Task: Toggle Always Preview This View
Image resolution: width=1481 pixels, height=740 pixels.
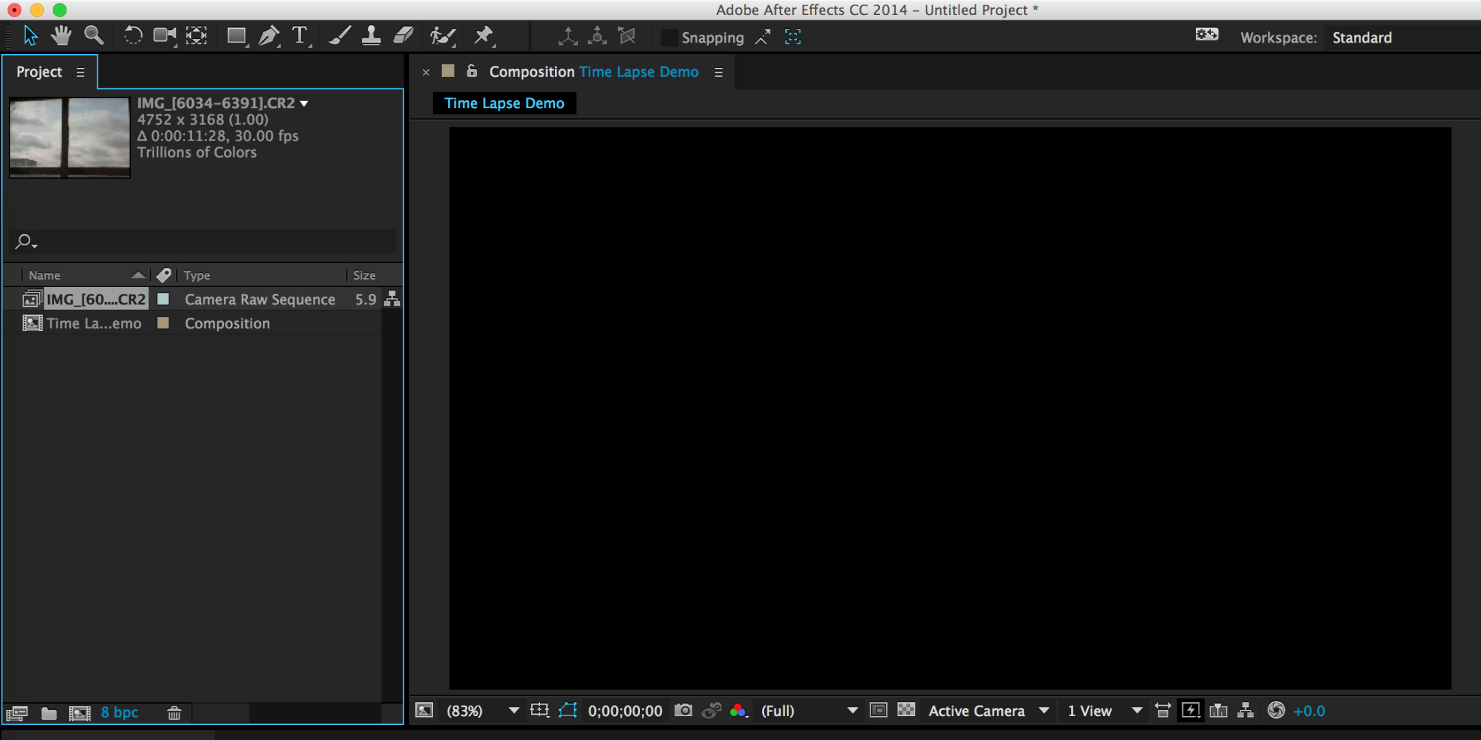Action: click(424, 711)
